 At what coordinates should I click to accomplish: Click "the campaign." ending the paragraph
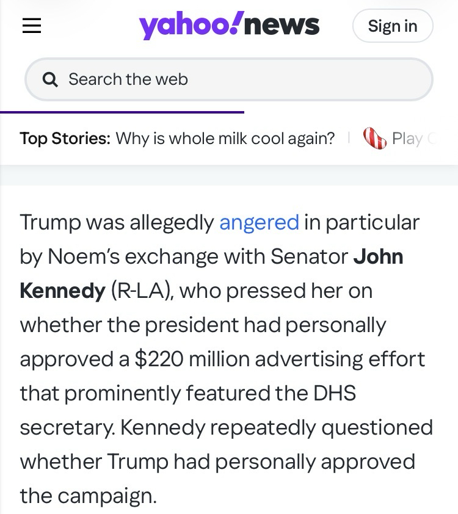(88, 496)
